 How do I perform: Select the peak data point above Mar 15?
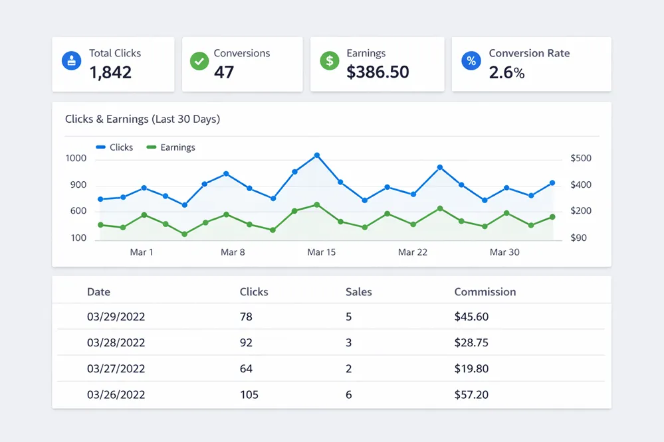tap(318, 155)
